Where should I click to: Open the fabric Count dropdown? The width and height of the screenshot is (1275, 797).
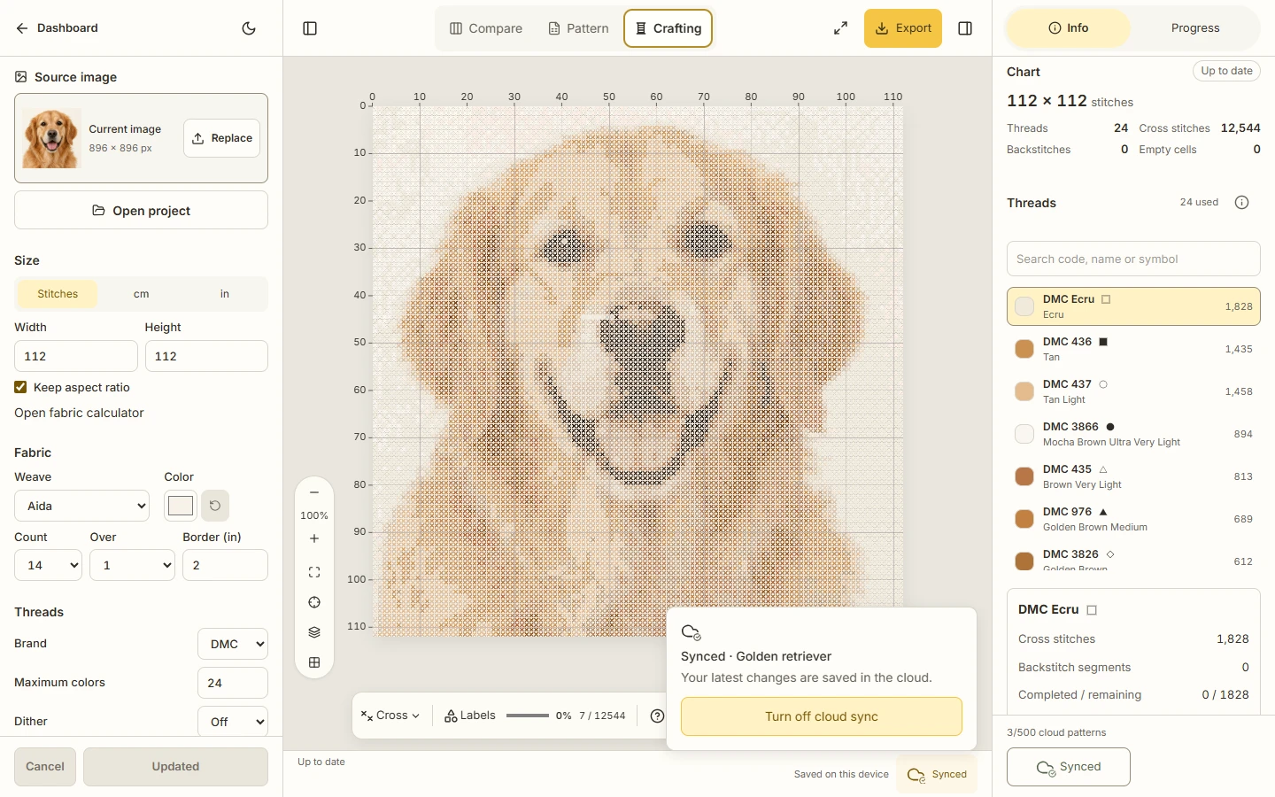[x=49, y=565]
